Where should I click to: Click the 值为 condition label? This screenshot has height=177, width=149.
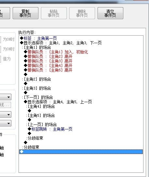pyautogui.click(x=7, y=59)
